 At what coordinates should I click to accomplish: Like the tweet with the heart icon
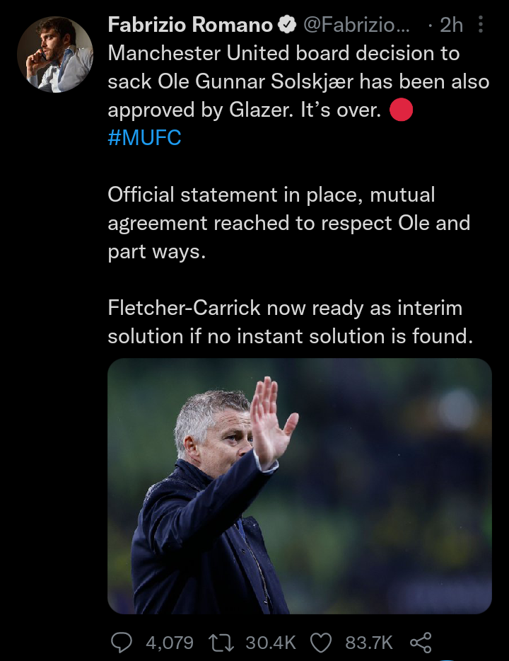[x=322, y=642]
